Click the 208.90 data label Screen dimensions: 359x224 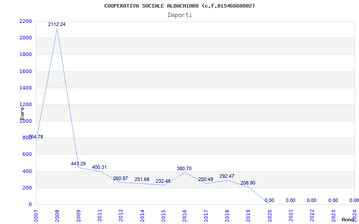(x=248, y=183)
